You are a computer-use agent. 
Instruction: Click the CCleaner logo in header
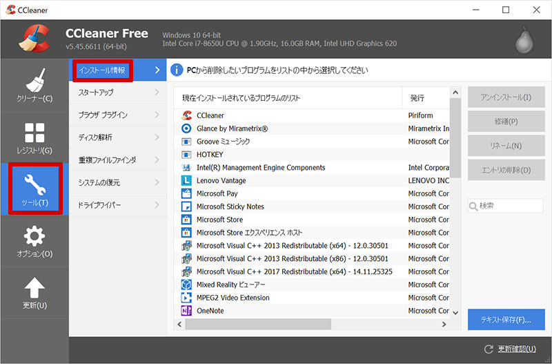point(34,39)
